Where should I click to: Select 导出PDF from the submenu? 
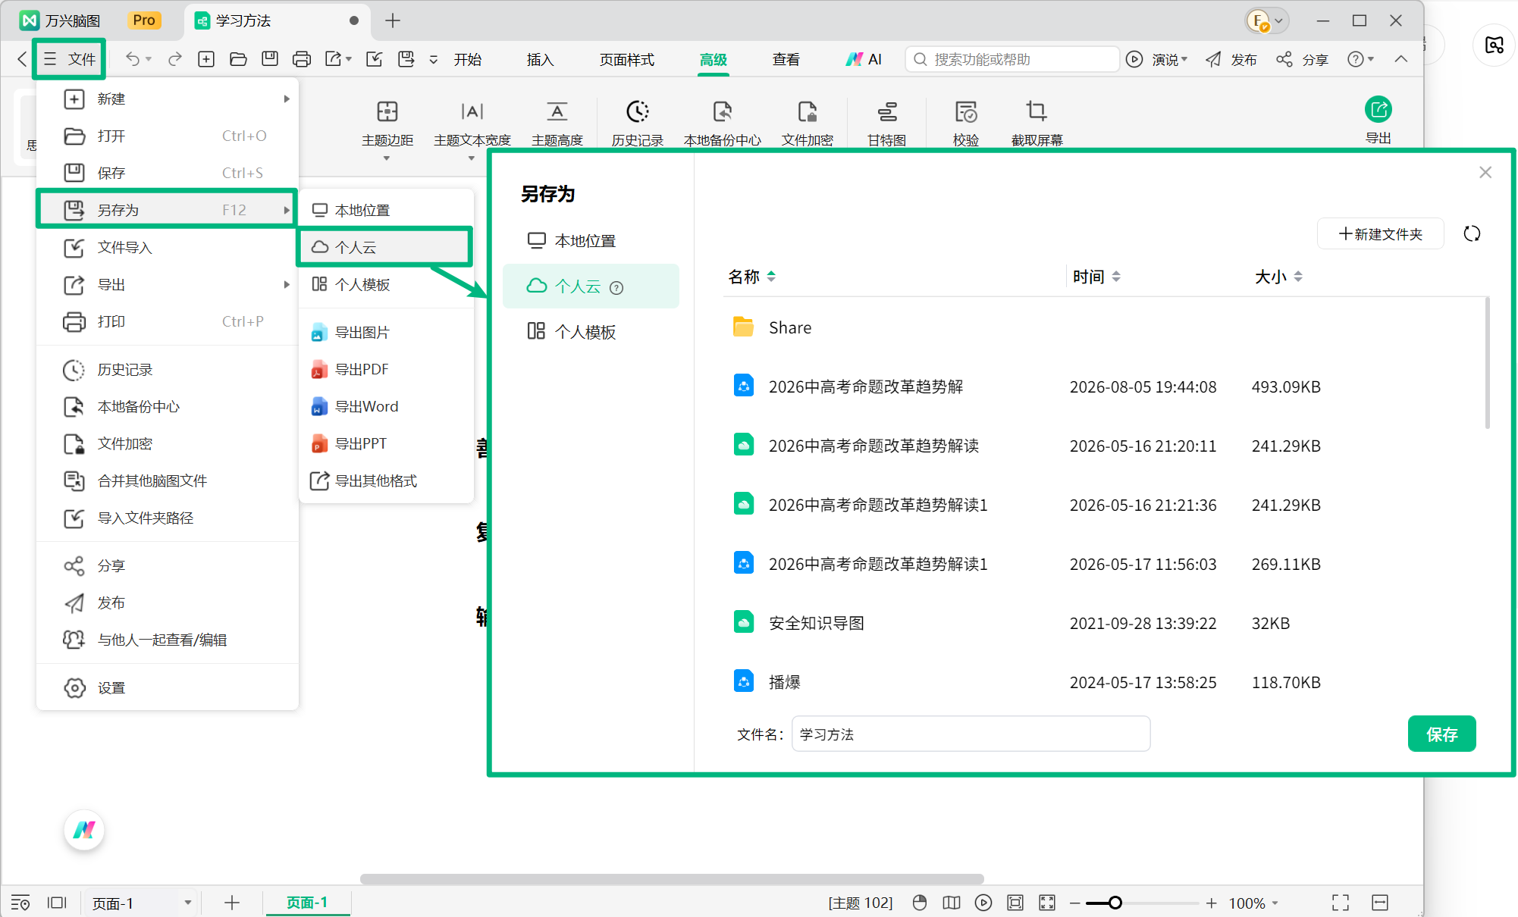[385, 370]
